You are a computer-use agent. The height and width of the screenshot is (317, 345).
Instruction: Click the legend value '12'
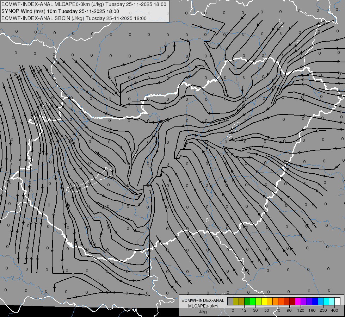(x=244, y=310)
